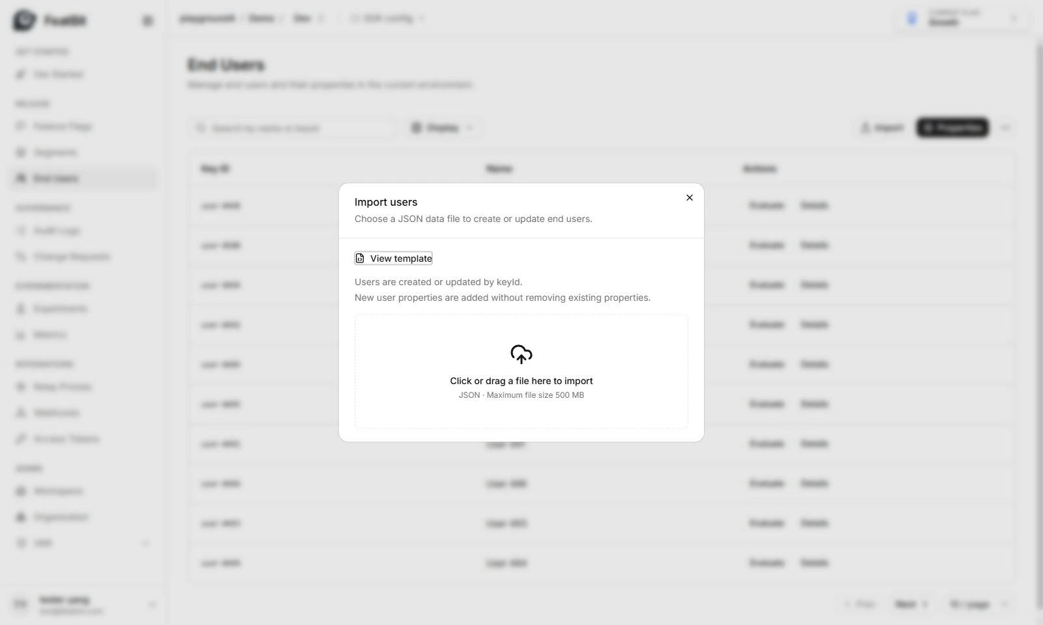Close the Import users dialog

pyautogui.click(x=689, y=198)
